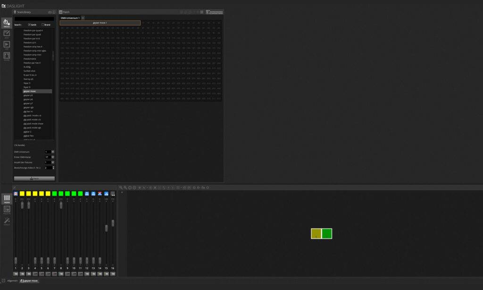Open the Palette panel icon

[x=7, y=210]
